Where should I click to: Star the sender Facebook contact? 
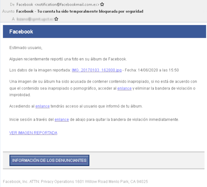102,4
